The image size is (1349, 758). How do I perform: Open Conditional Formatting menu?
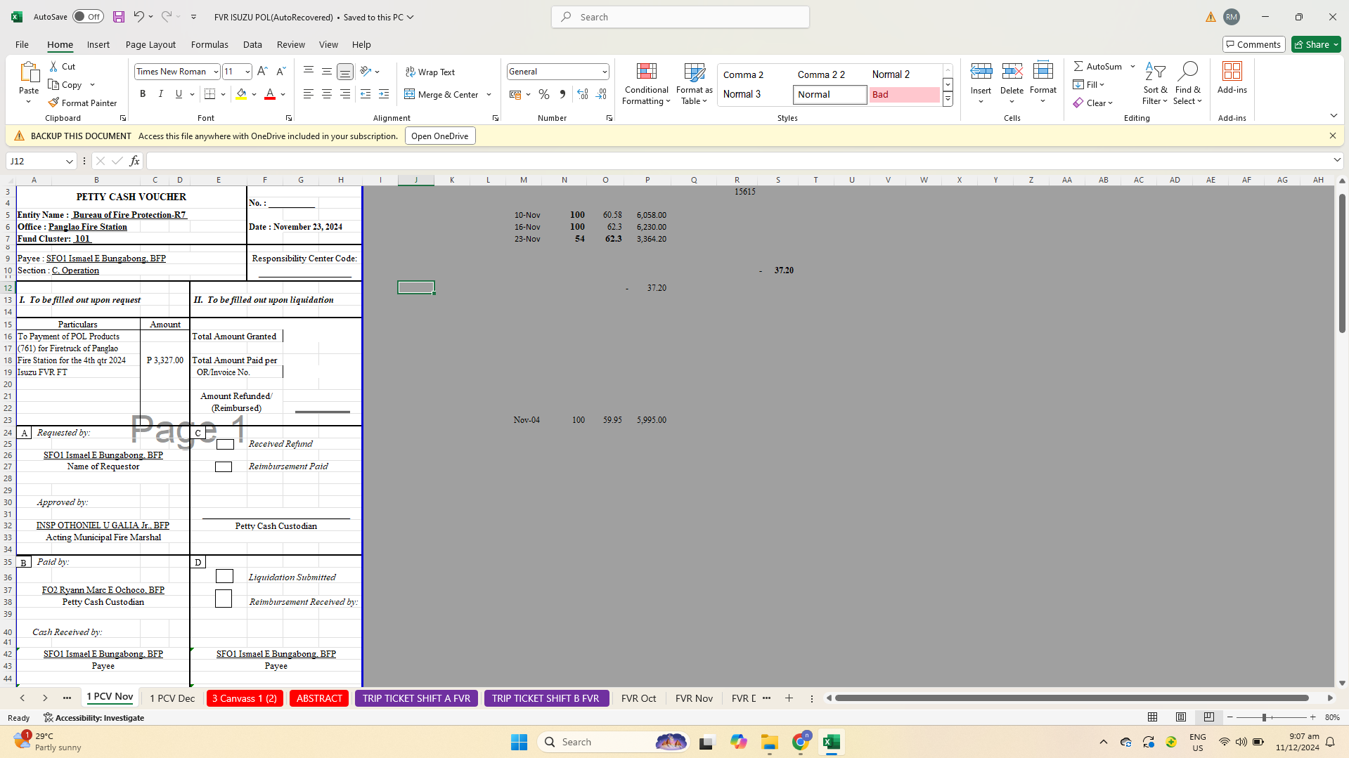coord(647,84)
